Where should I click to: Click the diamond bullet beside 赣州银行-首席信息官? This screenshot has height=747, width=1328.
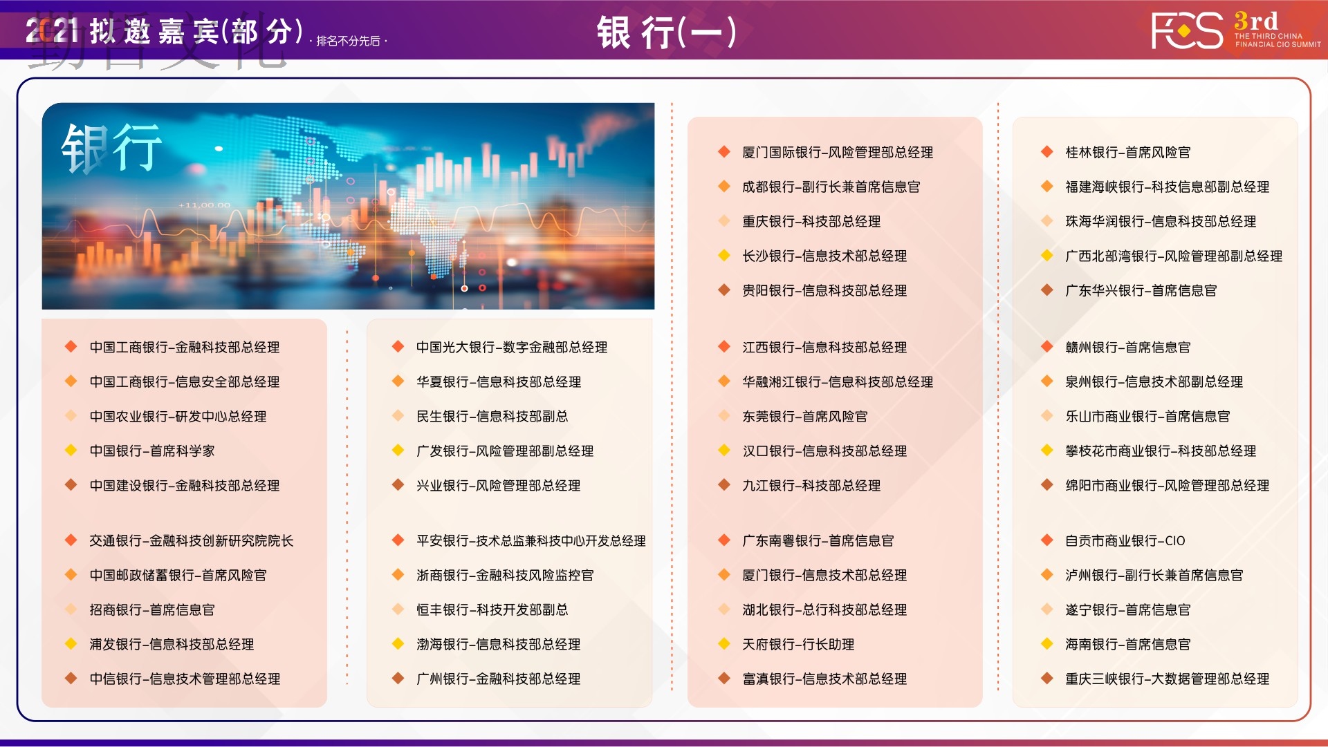[1047, 346]
